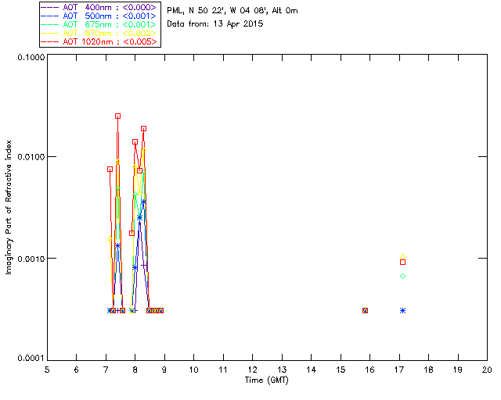Click the x-axis tick label 16
This screenshot has height=400, width=501.
click(x=369, y=370)
